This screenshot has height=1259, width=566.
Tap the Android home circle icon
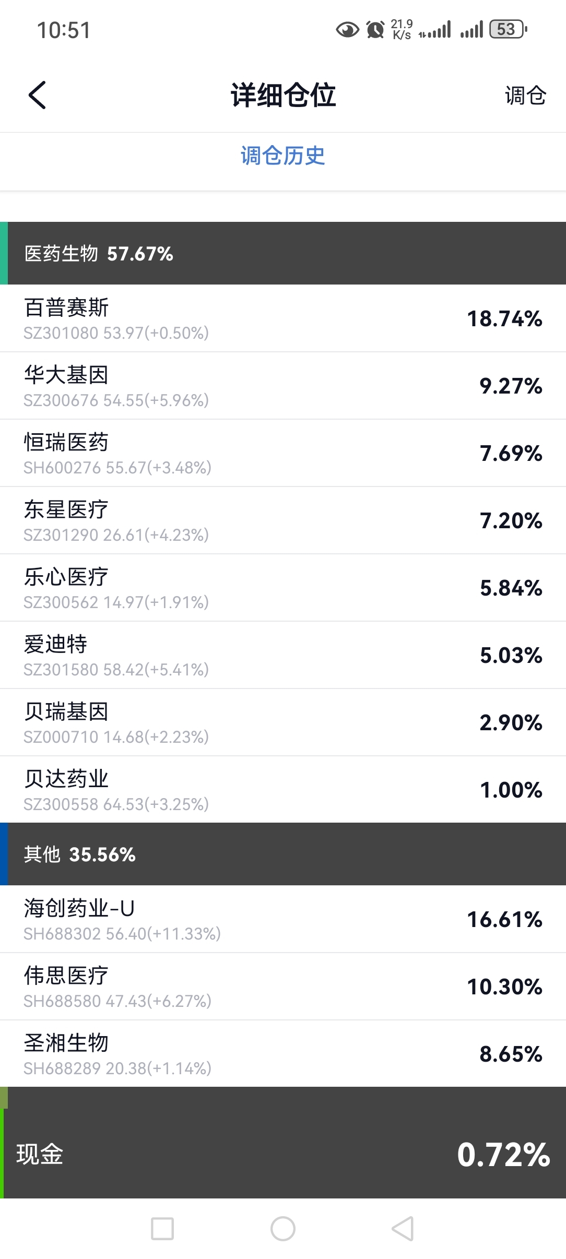click(x=283, y=1229)
